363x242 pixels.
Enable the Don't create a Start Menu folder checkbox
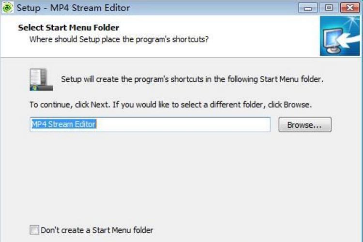[34, 230]
